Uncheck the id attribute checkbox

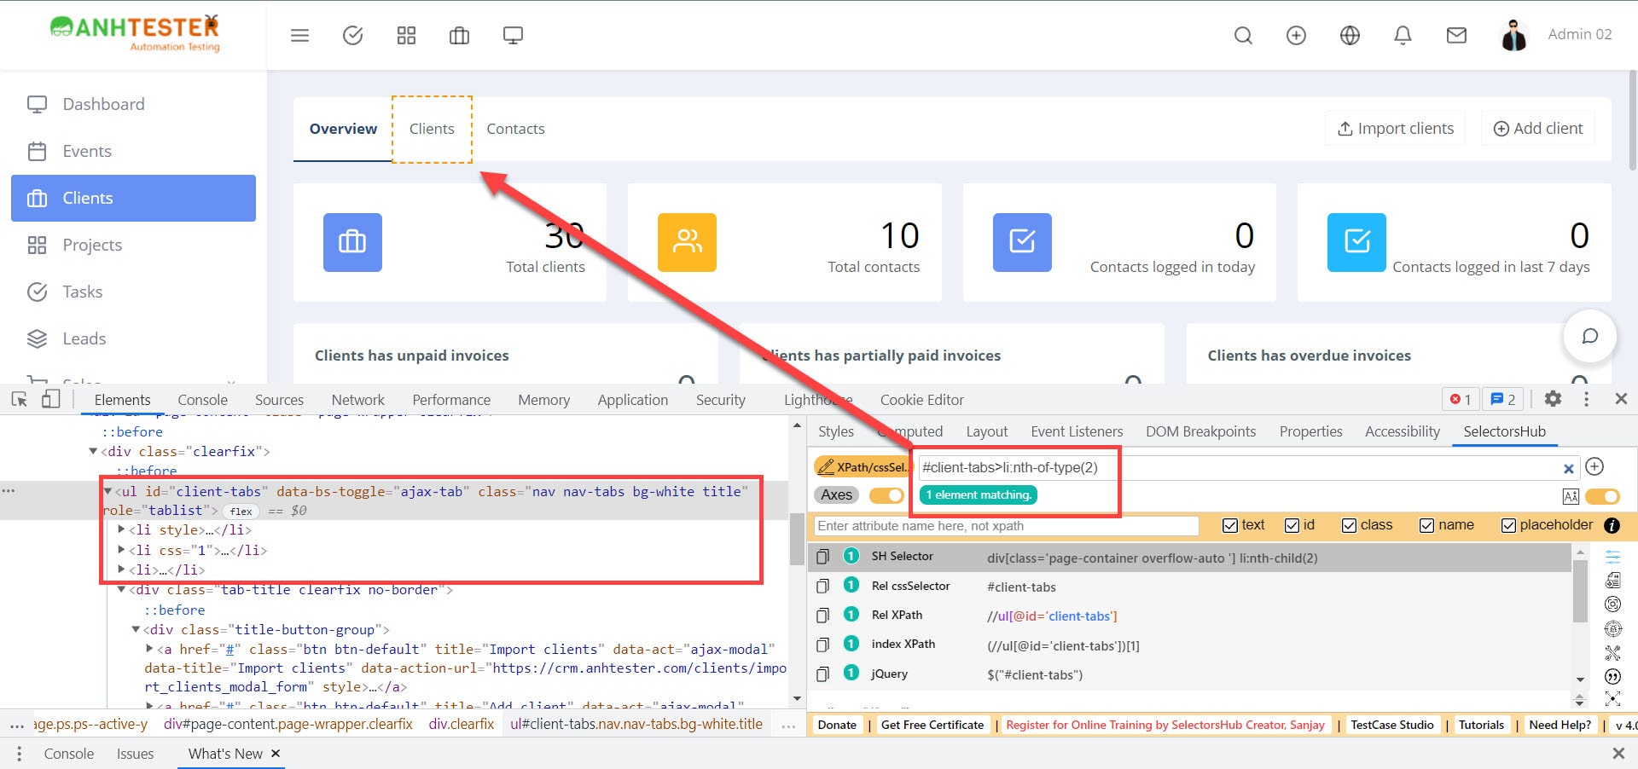(x=1292, y=525)
